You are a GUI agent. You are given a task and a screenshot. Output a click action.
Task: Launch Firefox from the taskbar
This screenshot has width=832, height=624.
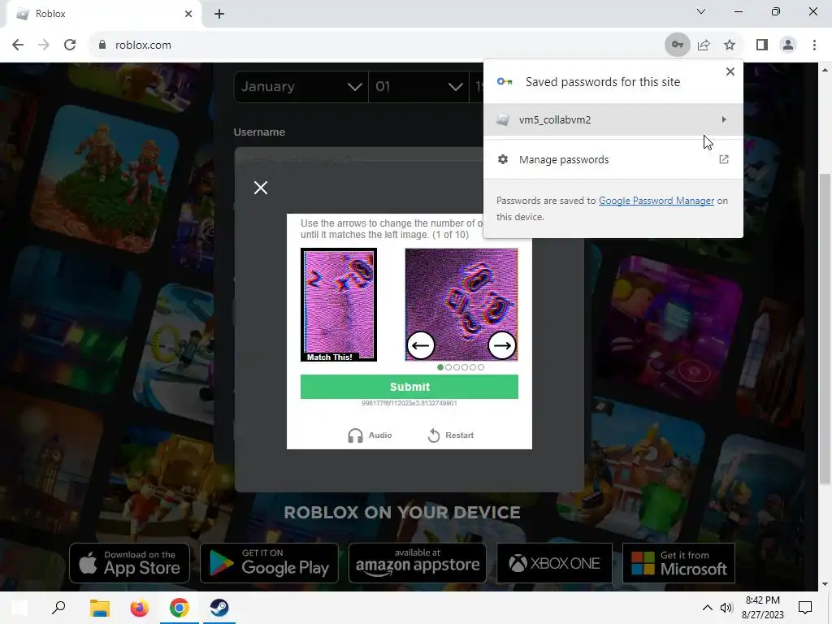[140, 608]
